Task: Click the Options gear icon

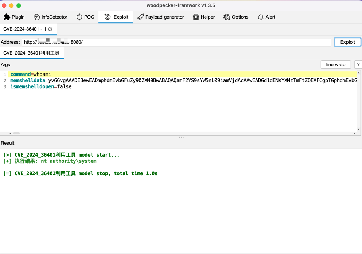Action: [x=227, y=17]
